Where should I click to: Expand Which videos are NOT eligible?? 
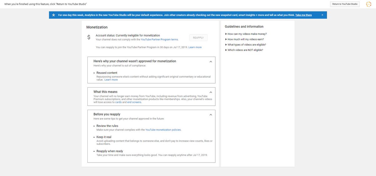[244, 50]
